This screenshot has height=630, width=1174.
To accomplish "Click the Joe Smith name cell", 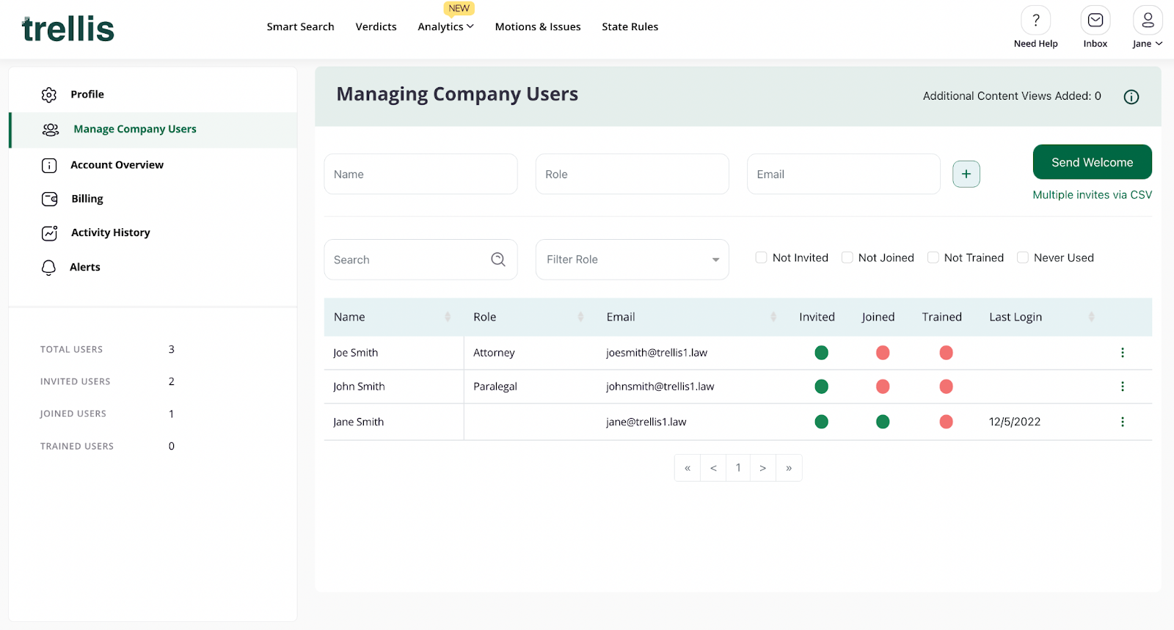I will point(355,353).
